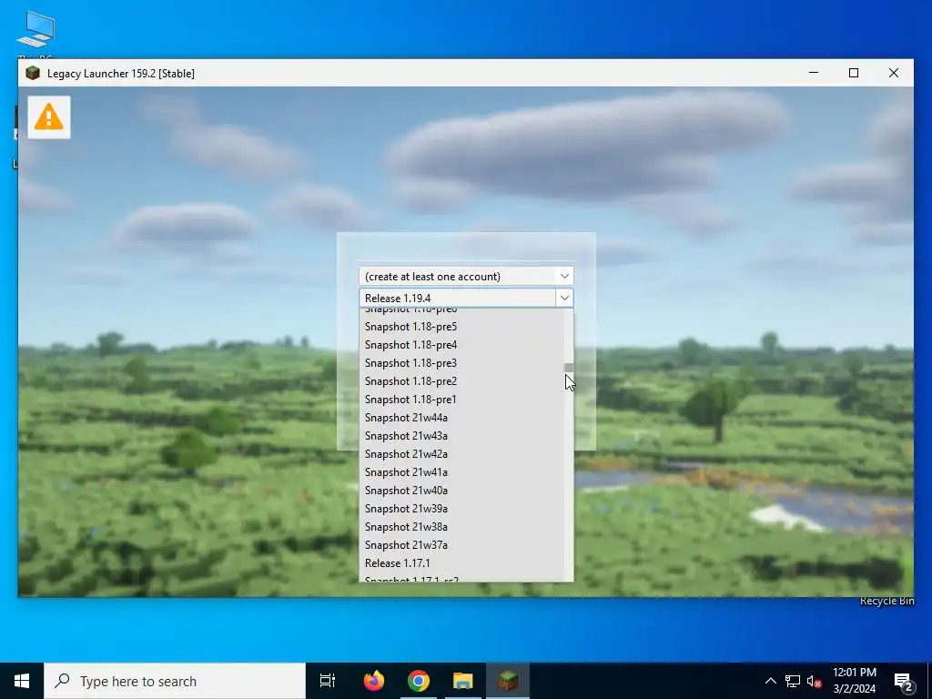Pick Snapshot 21w40a from dropdown list
The image size is (932, 699).
click(x=461, y=491)
